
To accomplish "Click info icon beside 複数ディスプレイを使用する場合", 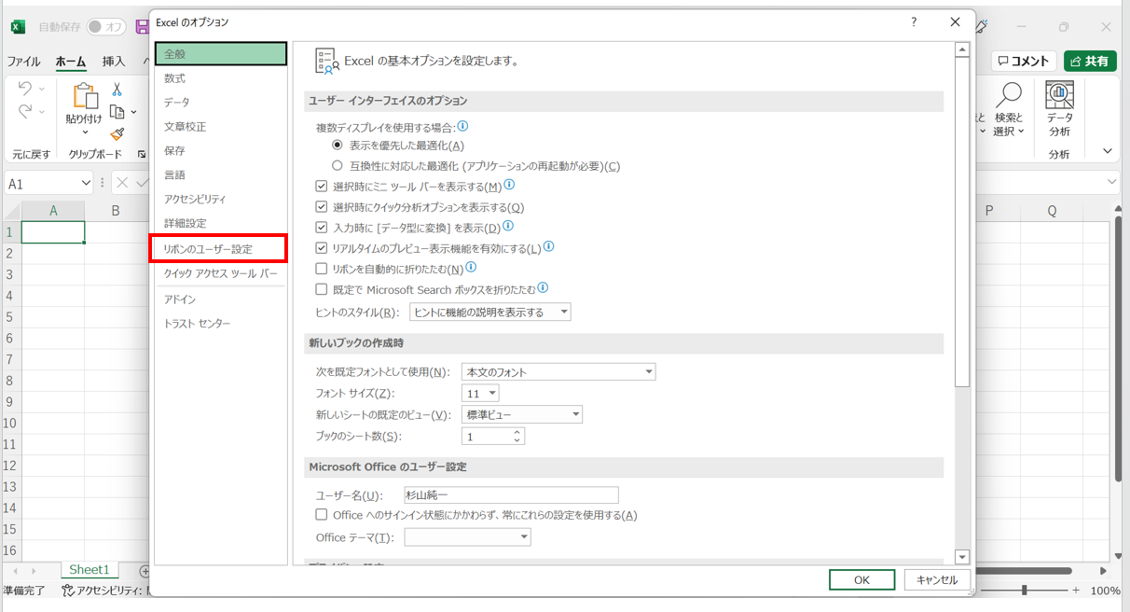I will click(462, 126).
